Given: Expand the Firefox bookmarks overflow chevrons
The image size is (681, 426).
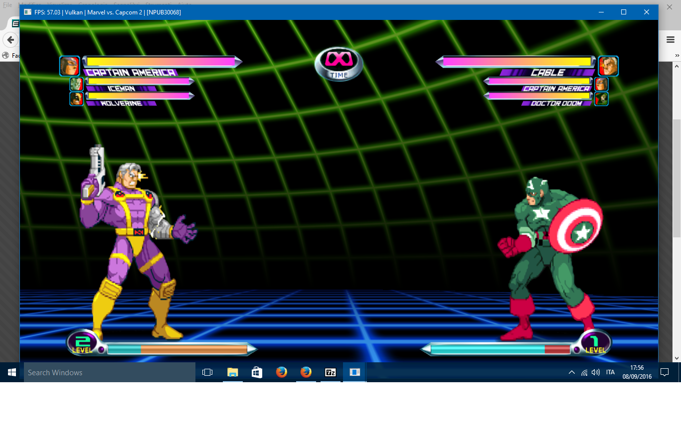Looking at the screenshot, I should click(x=678, y=55).
